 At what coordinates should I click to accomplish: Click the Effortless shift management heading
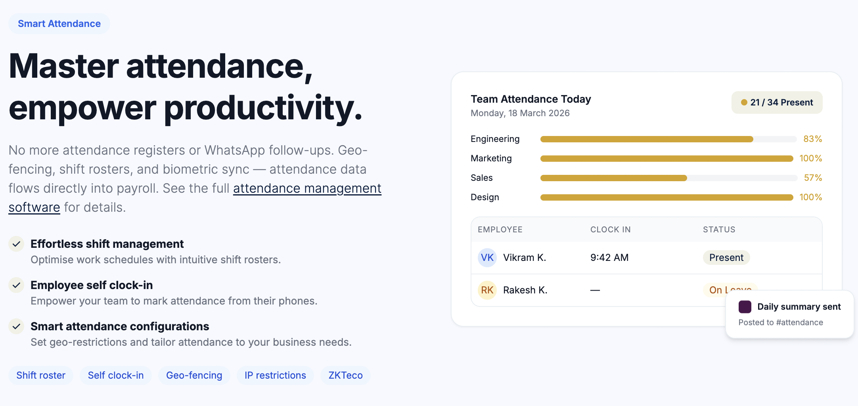coord(107,244)
